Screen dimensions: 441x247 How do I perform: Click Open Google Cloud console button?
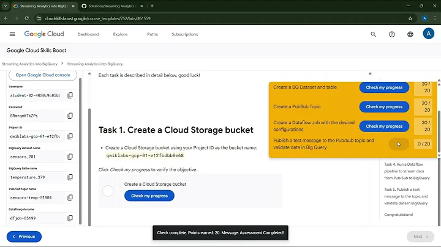click(43, 75)
